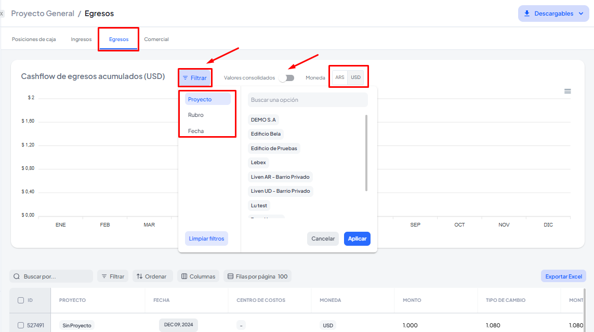Click the table Filtrar filter icon

point(104,276)
